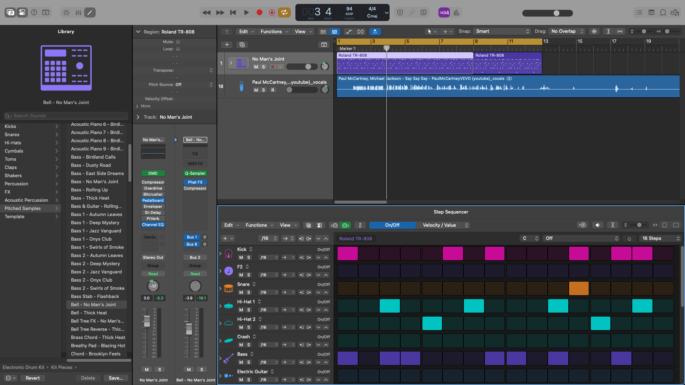Click the Revert button in Library
The width and height of the screenshot is (685, 385).
(x=33, y=378)
